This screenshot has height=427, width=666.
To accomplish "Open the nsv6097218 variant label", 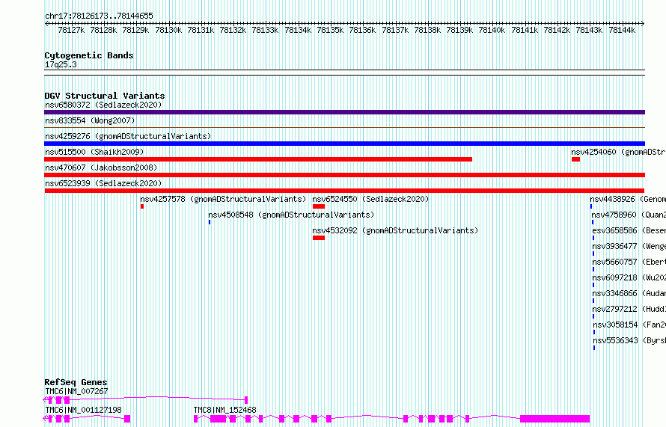I will [x=629, y=277].
